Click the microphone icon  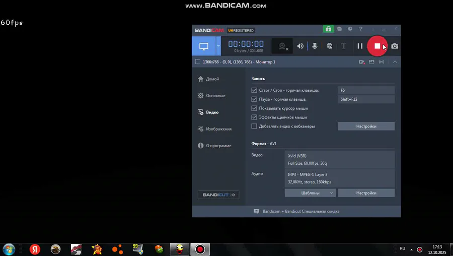[315, 46]
